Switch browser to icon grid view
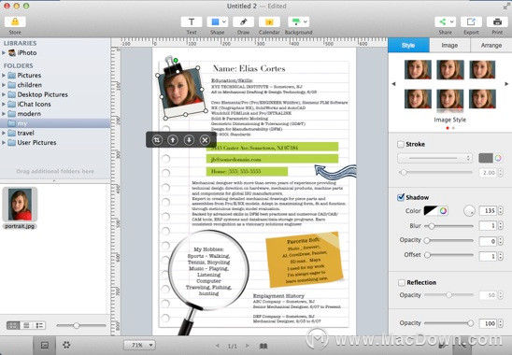This screenshot has width=512, height=355. [x=13, y=325]
